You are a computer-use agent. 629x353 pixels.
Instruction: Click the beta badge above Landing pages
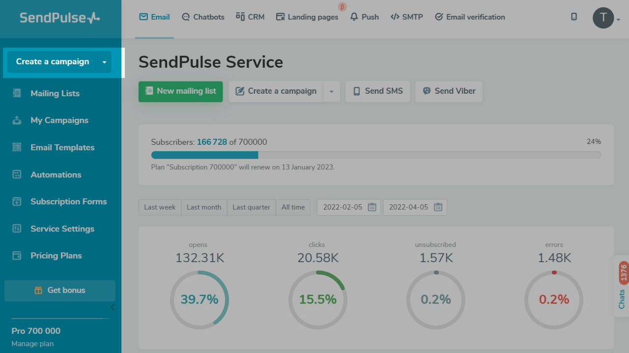coord(343,7)
